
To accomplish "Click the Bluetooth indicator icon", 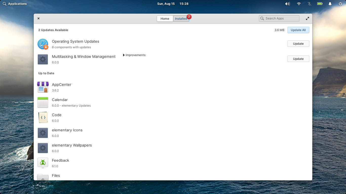I will [309, 4].
